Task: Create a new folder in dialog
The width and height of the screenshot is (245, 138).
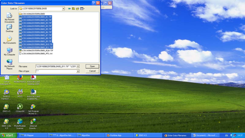Action: coord(77,9)
